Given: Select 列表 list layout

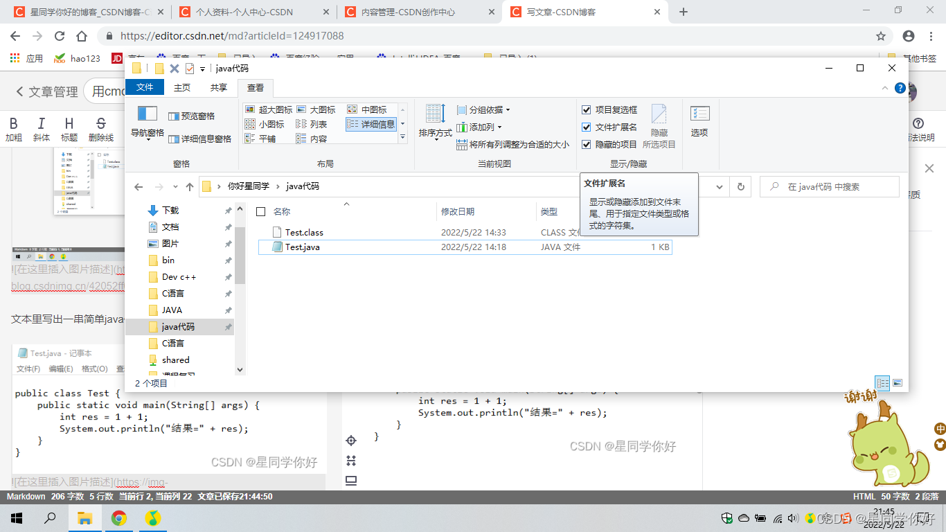Looking at the screenshot, I should (x=311, y=124).
